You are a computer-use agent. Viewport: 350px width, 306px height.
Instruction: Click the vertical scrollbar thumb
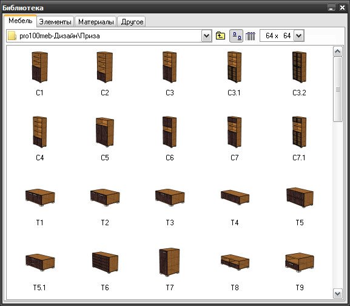[337, 89]
